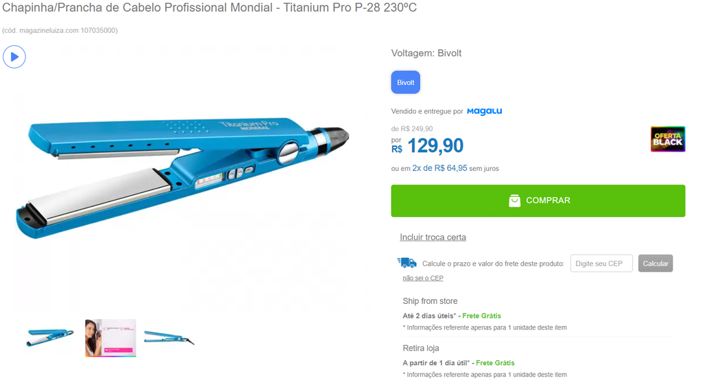Open the Magalu seller logo
Screen dimensions: 702x387
[x=485, y=111]
